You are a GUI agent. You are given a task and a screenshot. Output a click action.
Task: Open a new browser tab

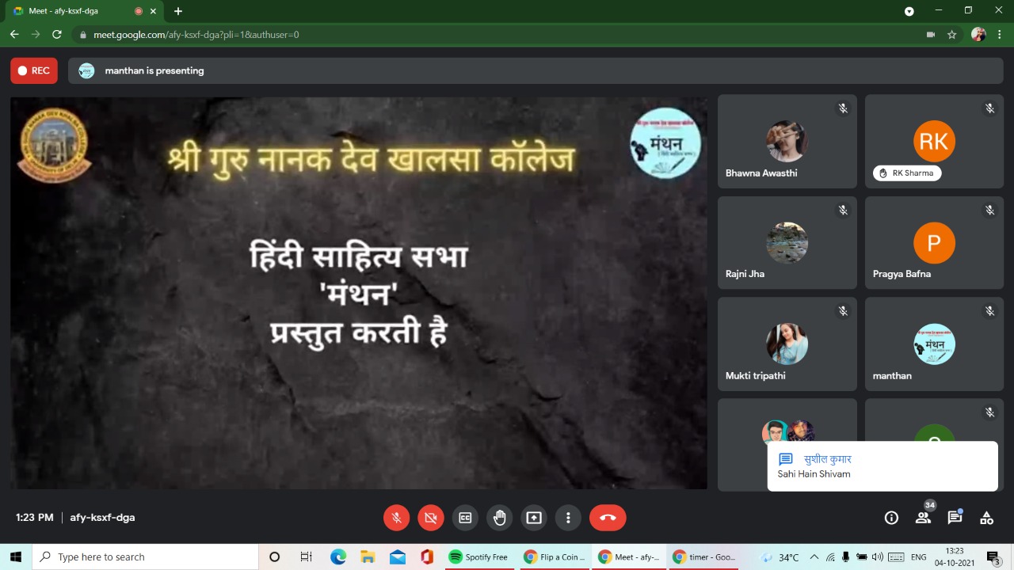(x=178, y=11)
